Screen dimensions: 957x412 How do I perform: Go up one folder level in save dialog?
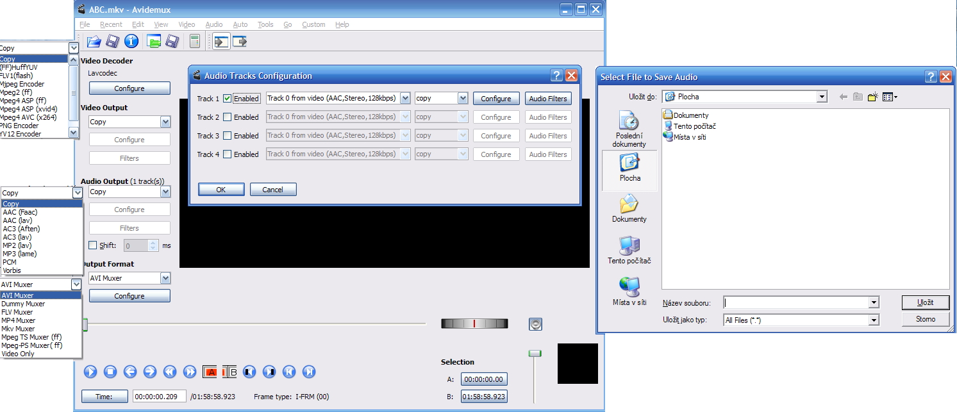point(858,97)
